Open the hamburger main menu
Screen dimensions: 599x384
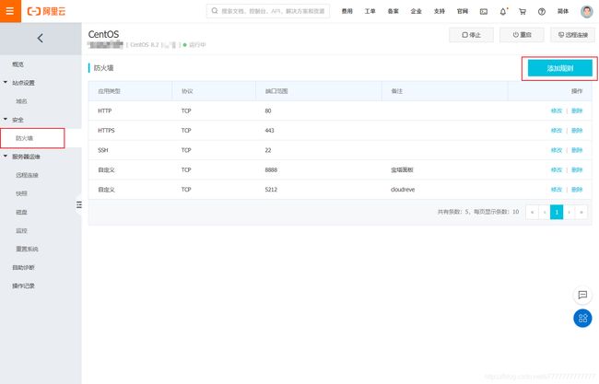point(10,11)
